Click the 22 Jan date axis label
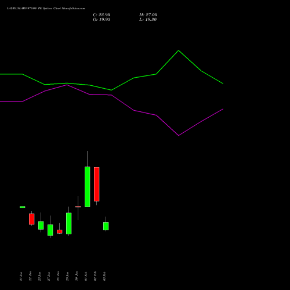Image resolution: width=290 pixels, height=290 pixels. click(x=30, y=276)
